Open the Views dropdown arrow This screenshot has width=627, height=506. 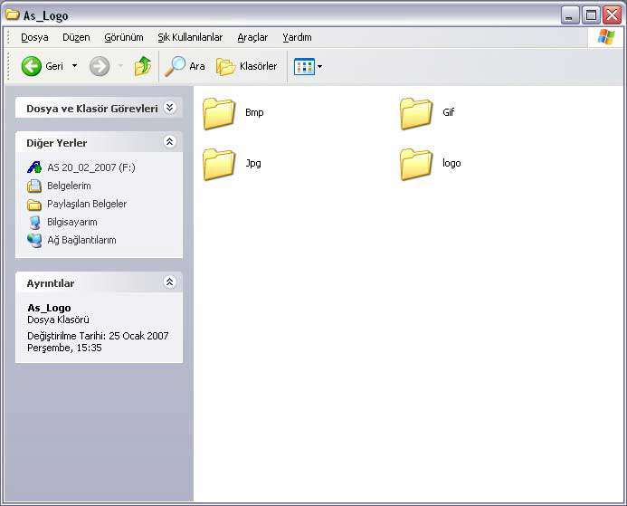tap(319, 66)
